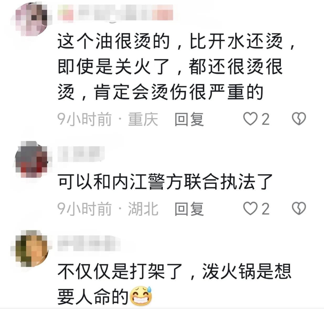Open first commenter's blurred username
Viewport: 324px width, 309px height.
[x=115, y=12]
